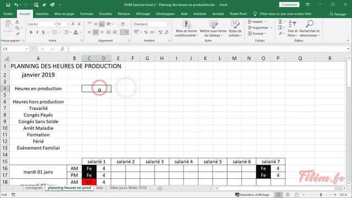Change text orientation
The image size is (352, 198).
[x=109, y=24]
